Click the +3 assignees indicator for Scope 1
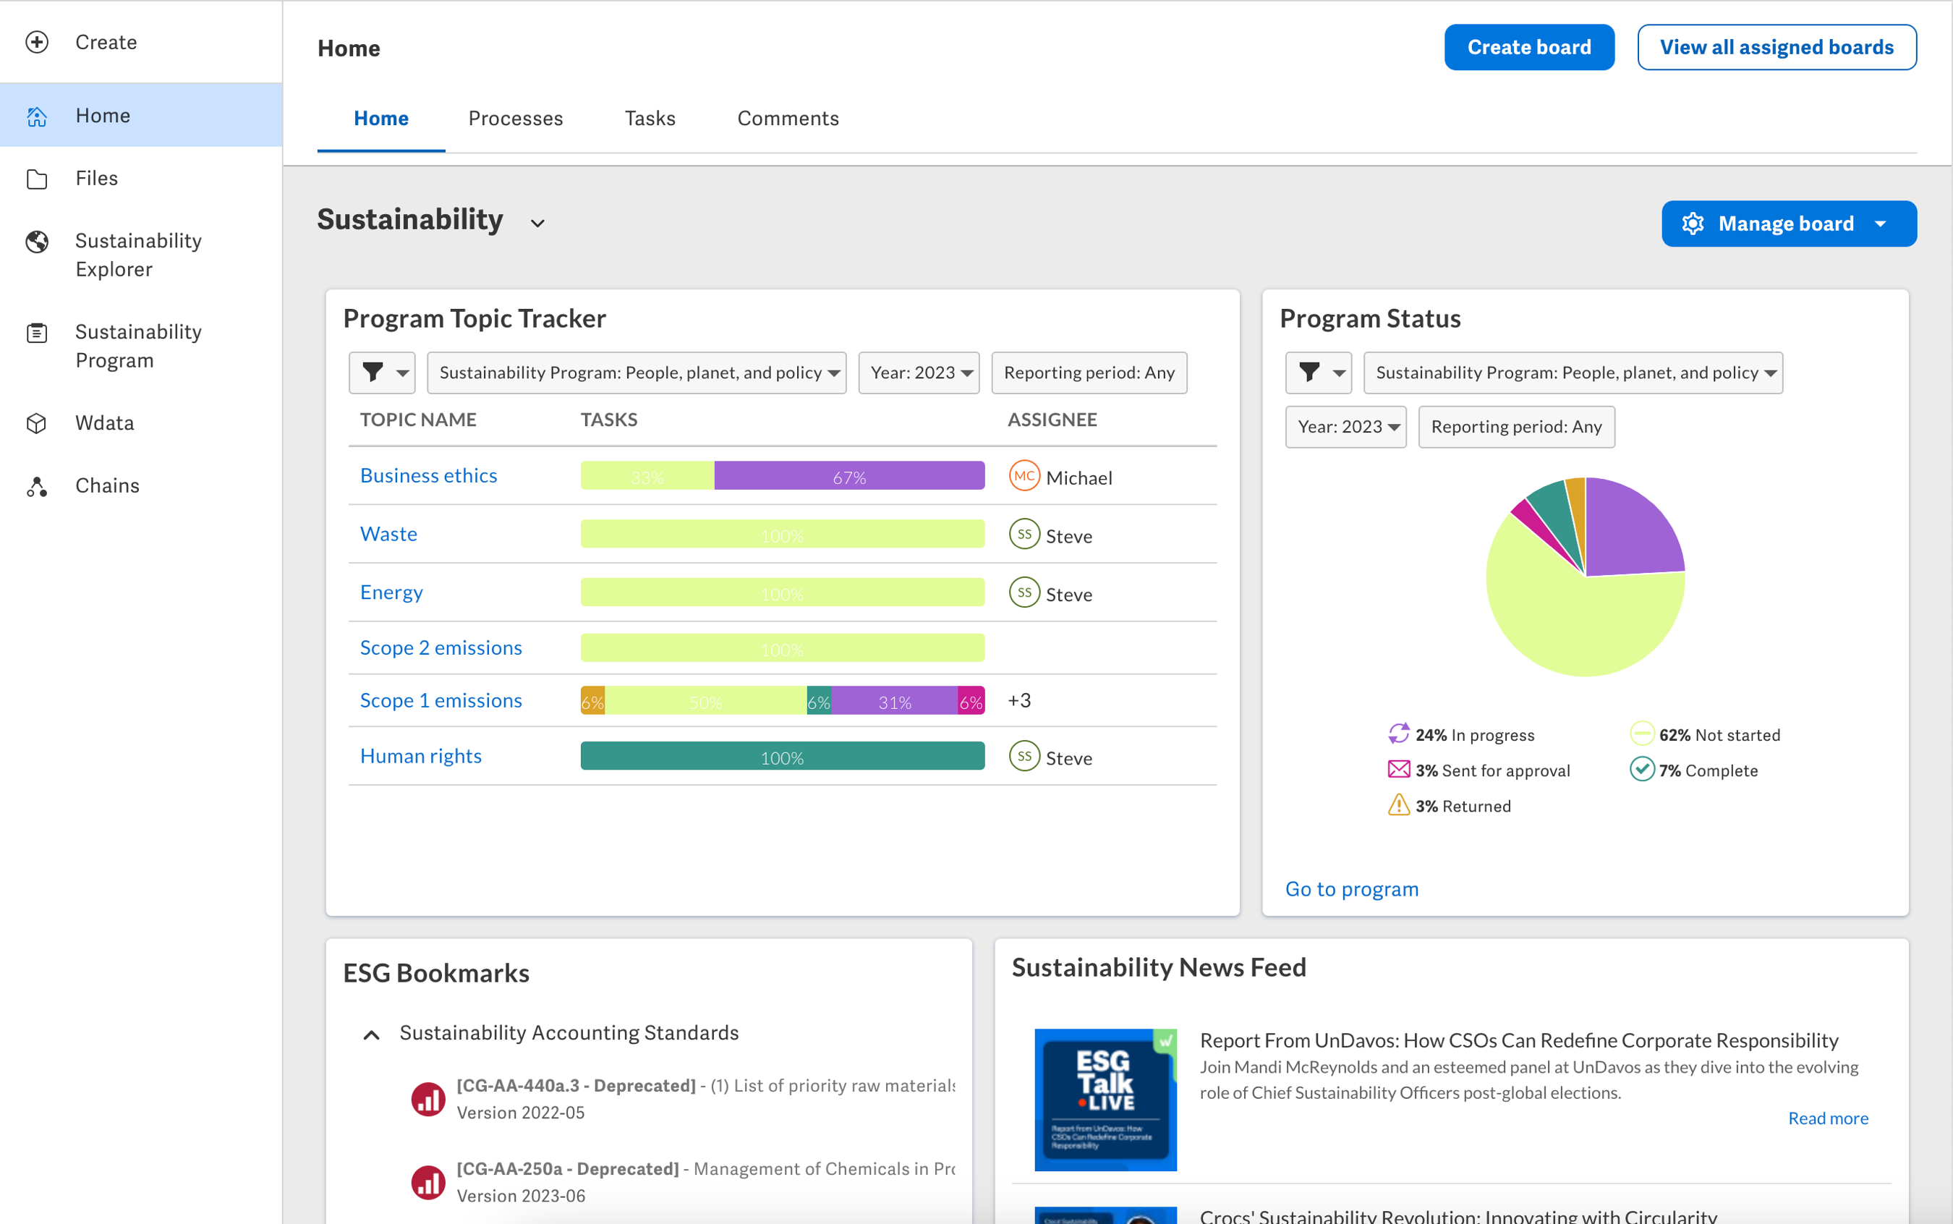 1019,700
